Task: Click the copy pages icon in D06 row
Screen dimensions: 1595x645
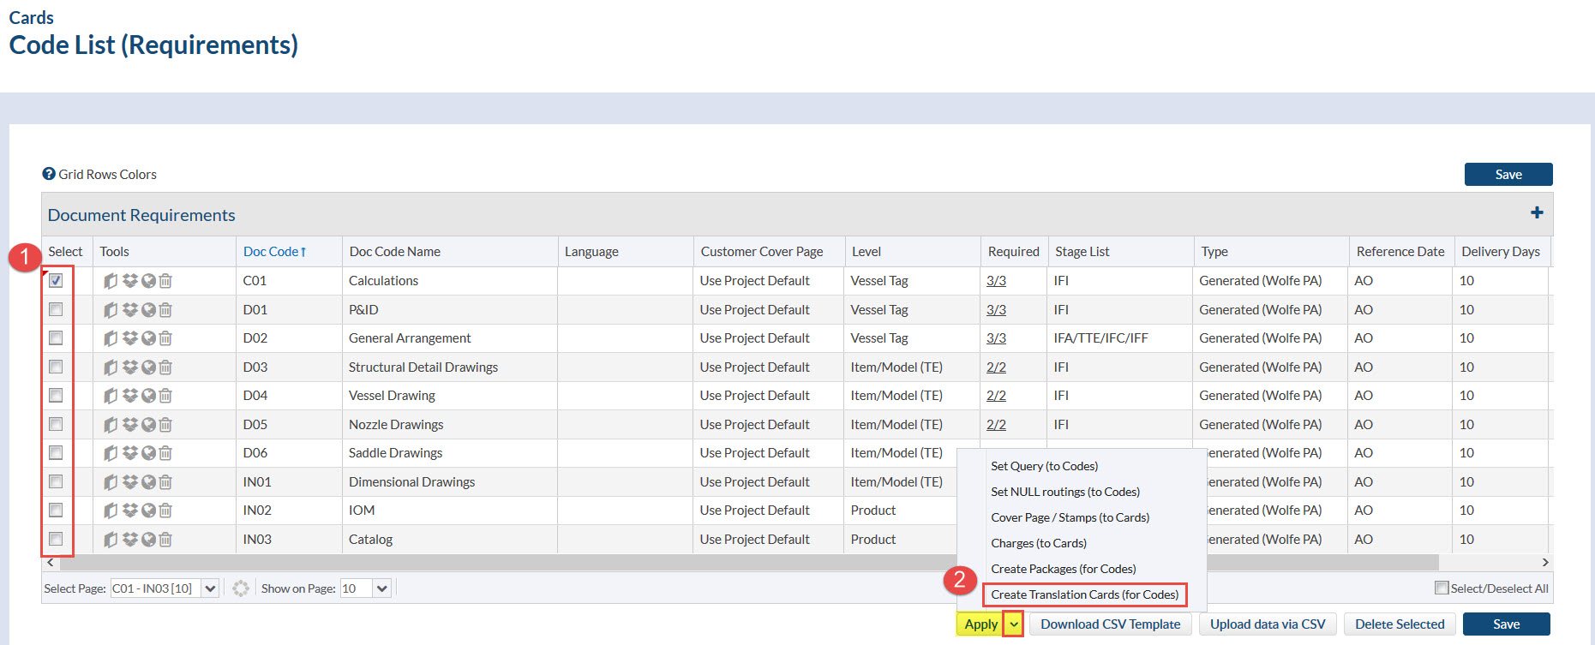Action: [111, 453]
